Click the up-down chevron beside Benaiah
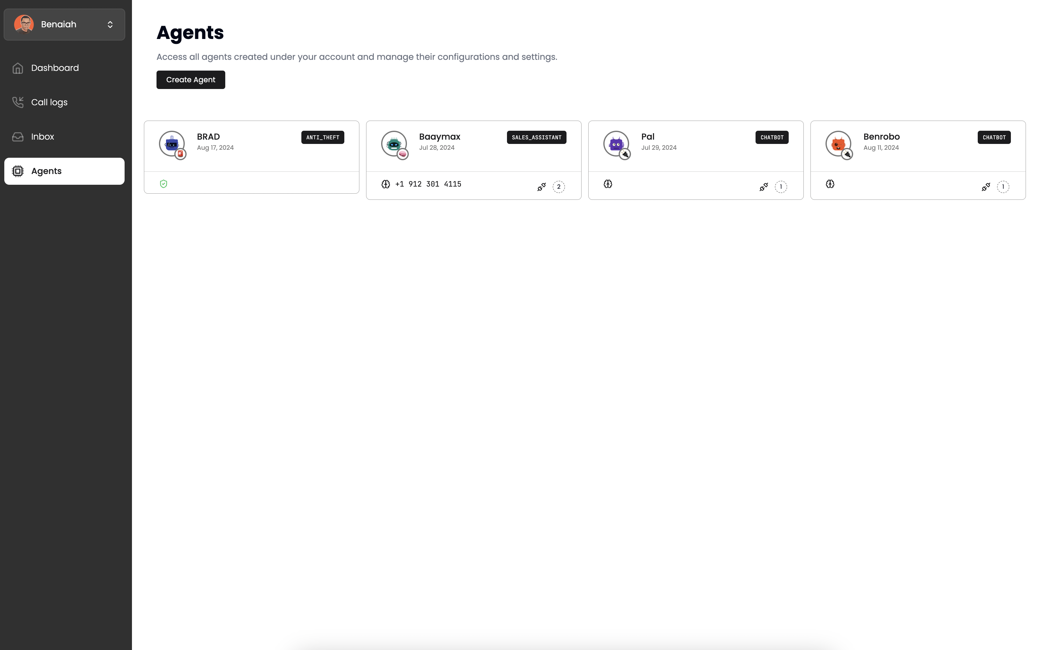The height and width of the screenshot is (650, 1052). pyautogui.click(x=110, y=25)
